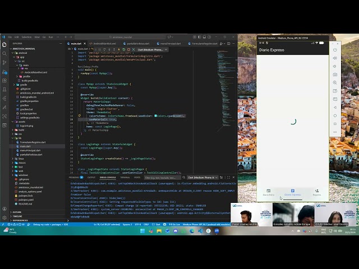Open the Widget Inspector icon in debug toolbar

(134, 49)
